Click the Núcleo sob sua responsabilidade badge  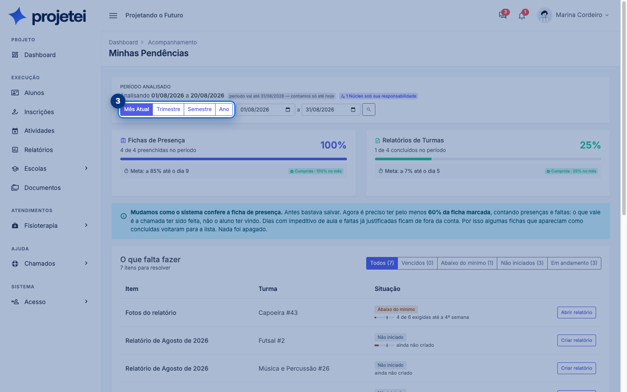pyautogui.click(x=378, y=96)
